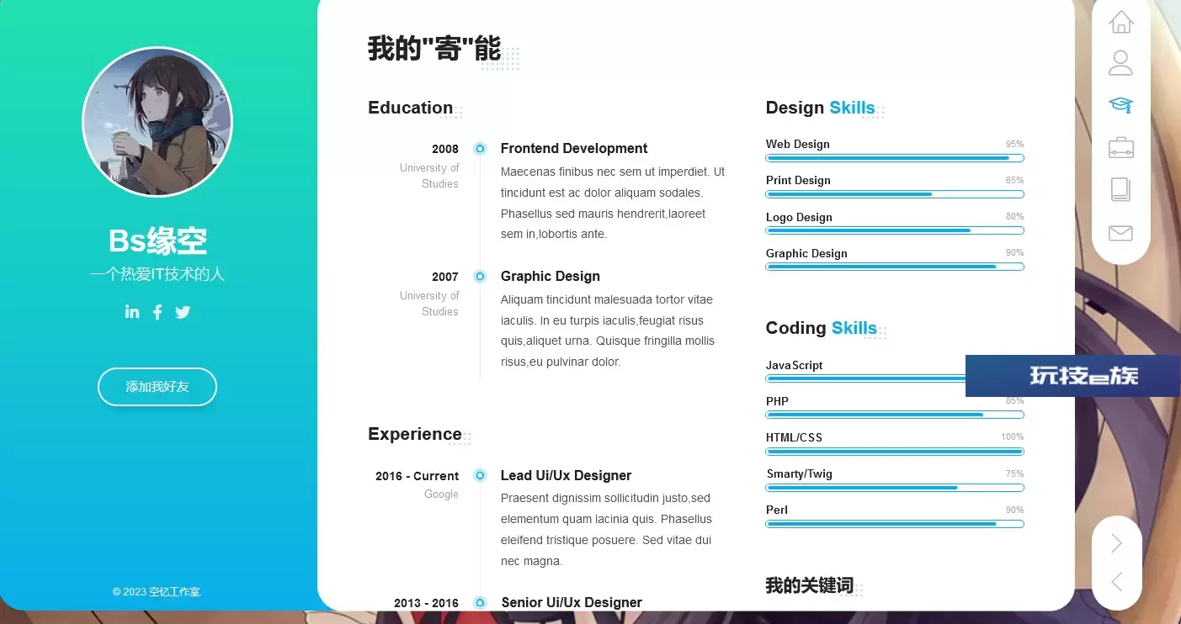Open the Home icon in side navigation

[1120, 22]
